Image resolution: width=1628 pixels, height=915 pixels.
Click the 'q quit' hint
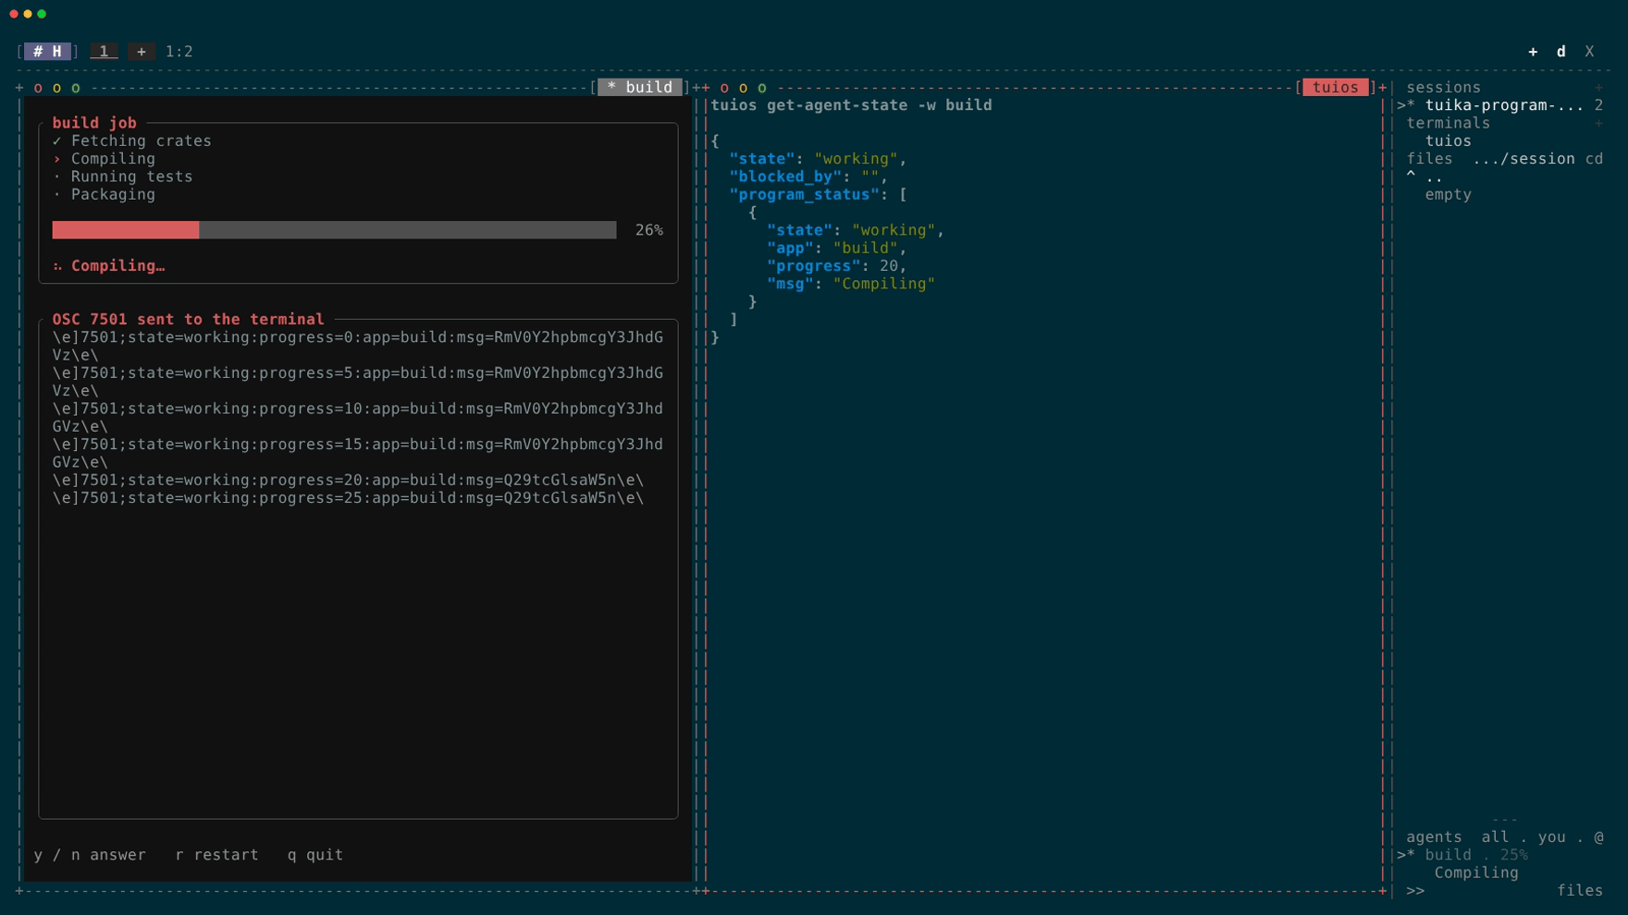(x=314, y=855)
